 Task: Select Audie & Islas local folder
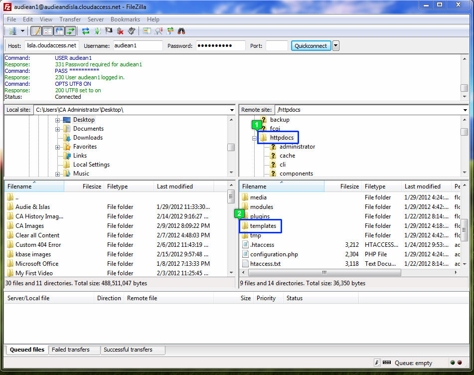[32, 207]
